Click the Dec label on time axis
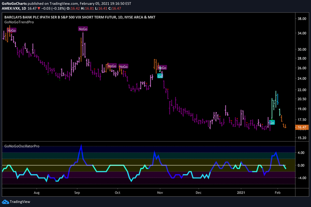 [198, 193]
